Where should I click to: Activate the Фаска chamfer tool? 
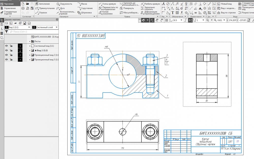(84, 4)
